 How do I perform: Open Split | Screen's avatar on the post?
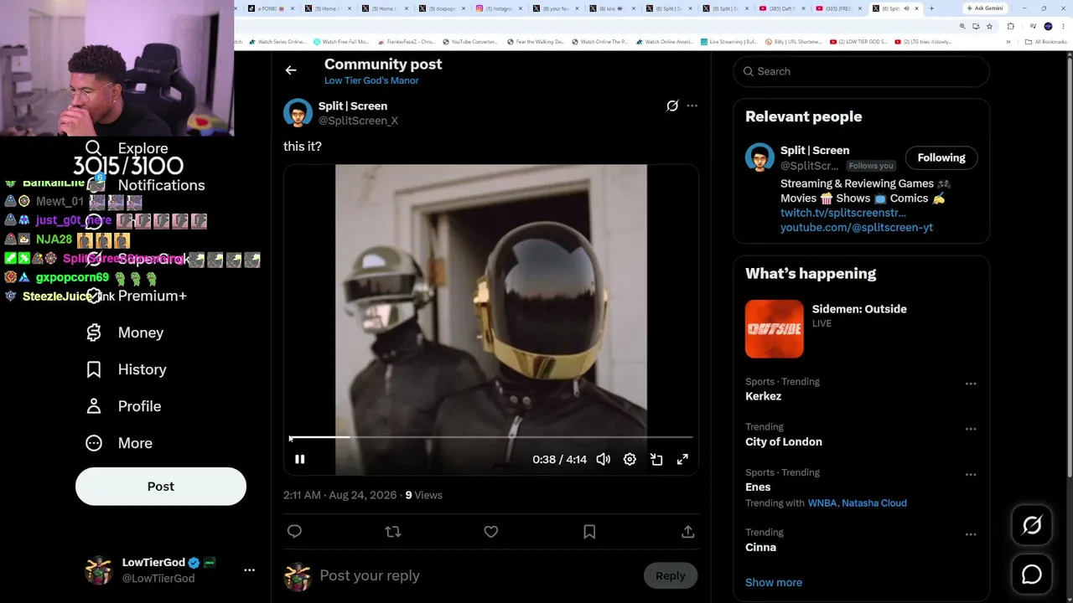point(298,113)
